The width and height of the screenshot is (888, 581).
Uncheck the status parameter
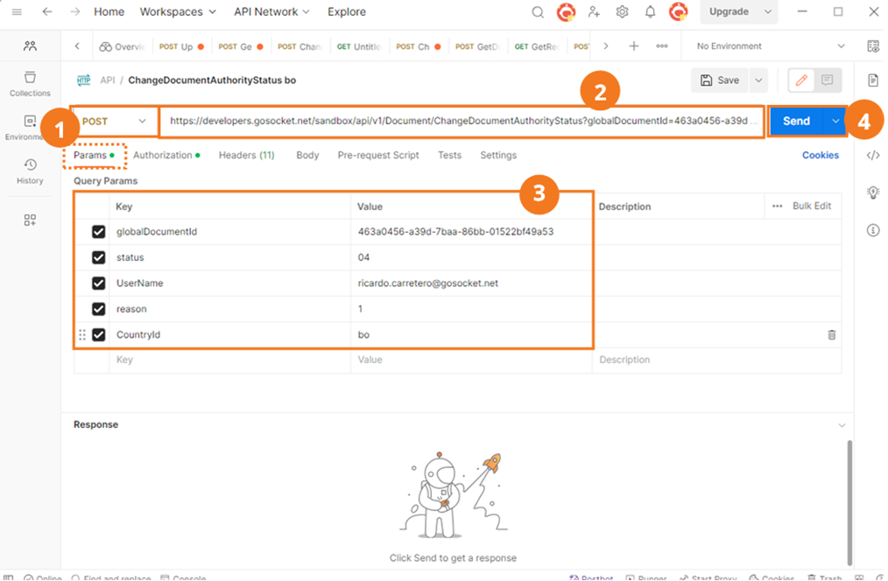99,257
